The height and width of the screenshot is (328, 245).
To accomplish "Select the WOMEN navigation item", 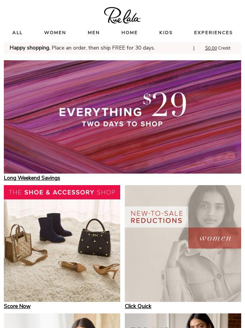I will [55, 33].
